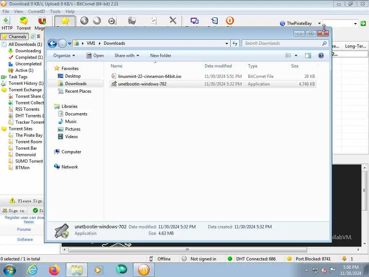Open Computer in the navigation pane
The image size is (369, 277).
point(71,152)
